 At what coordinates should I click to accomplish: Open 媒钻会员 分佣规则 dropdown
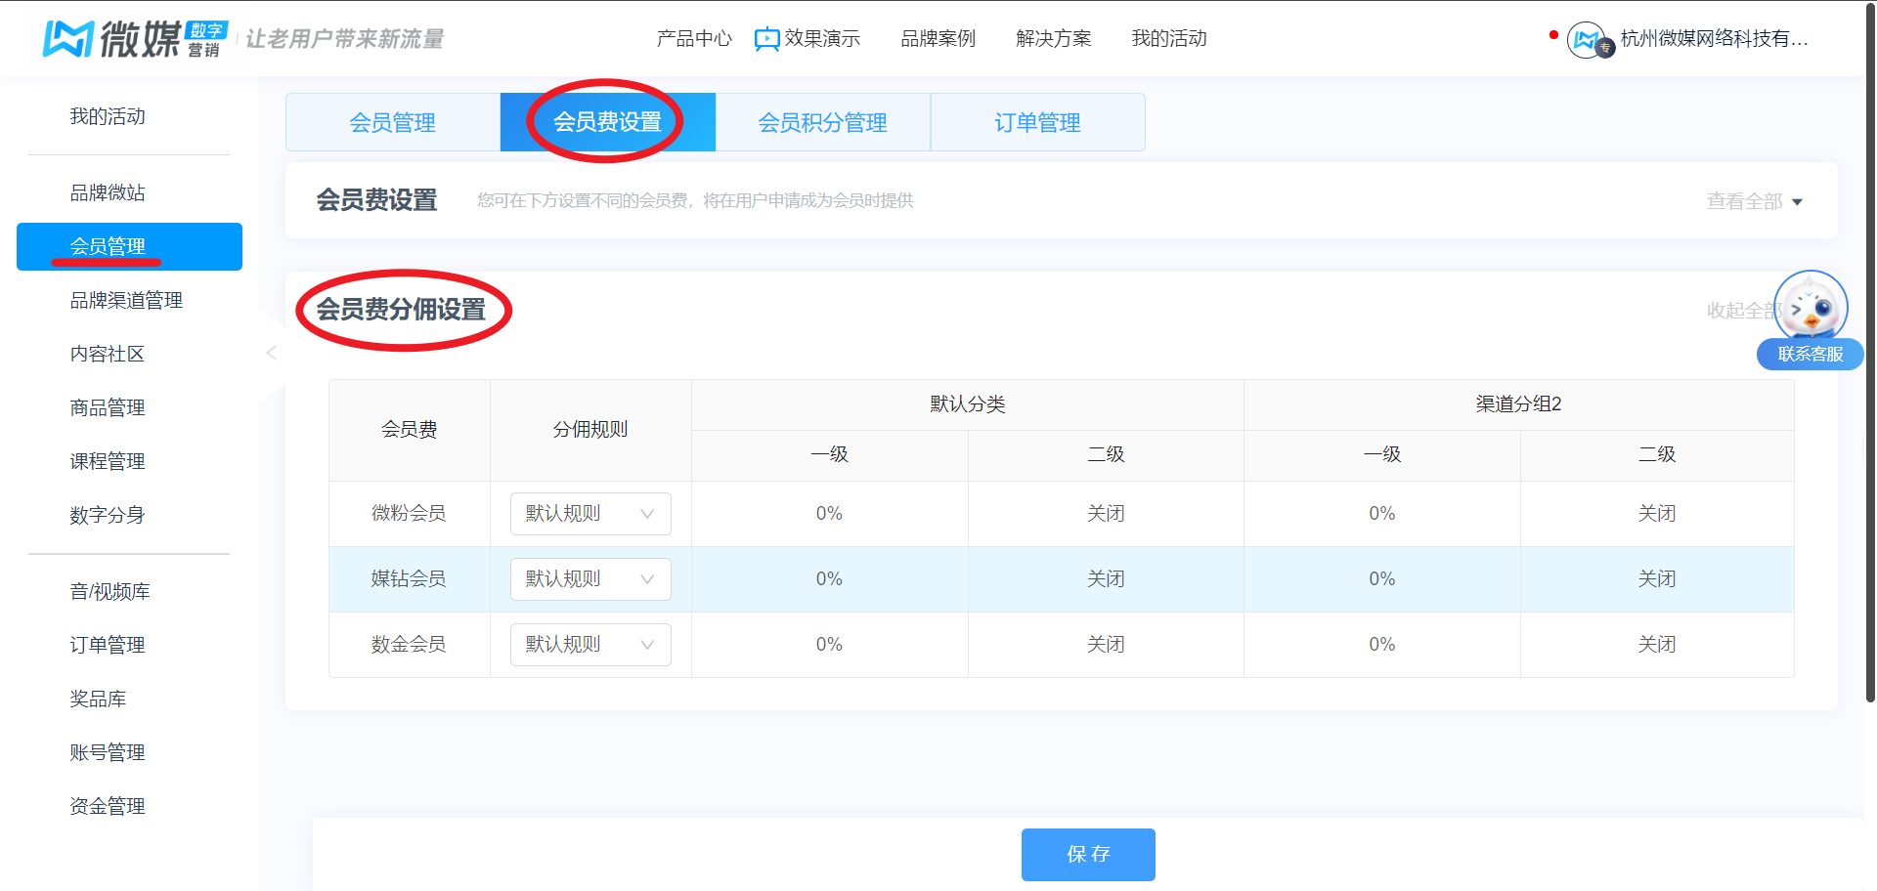point(590,579)
